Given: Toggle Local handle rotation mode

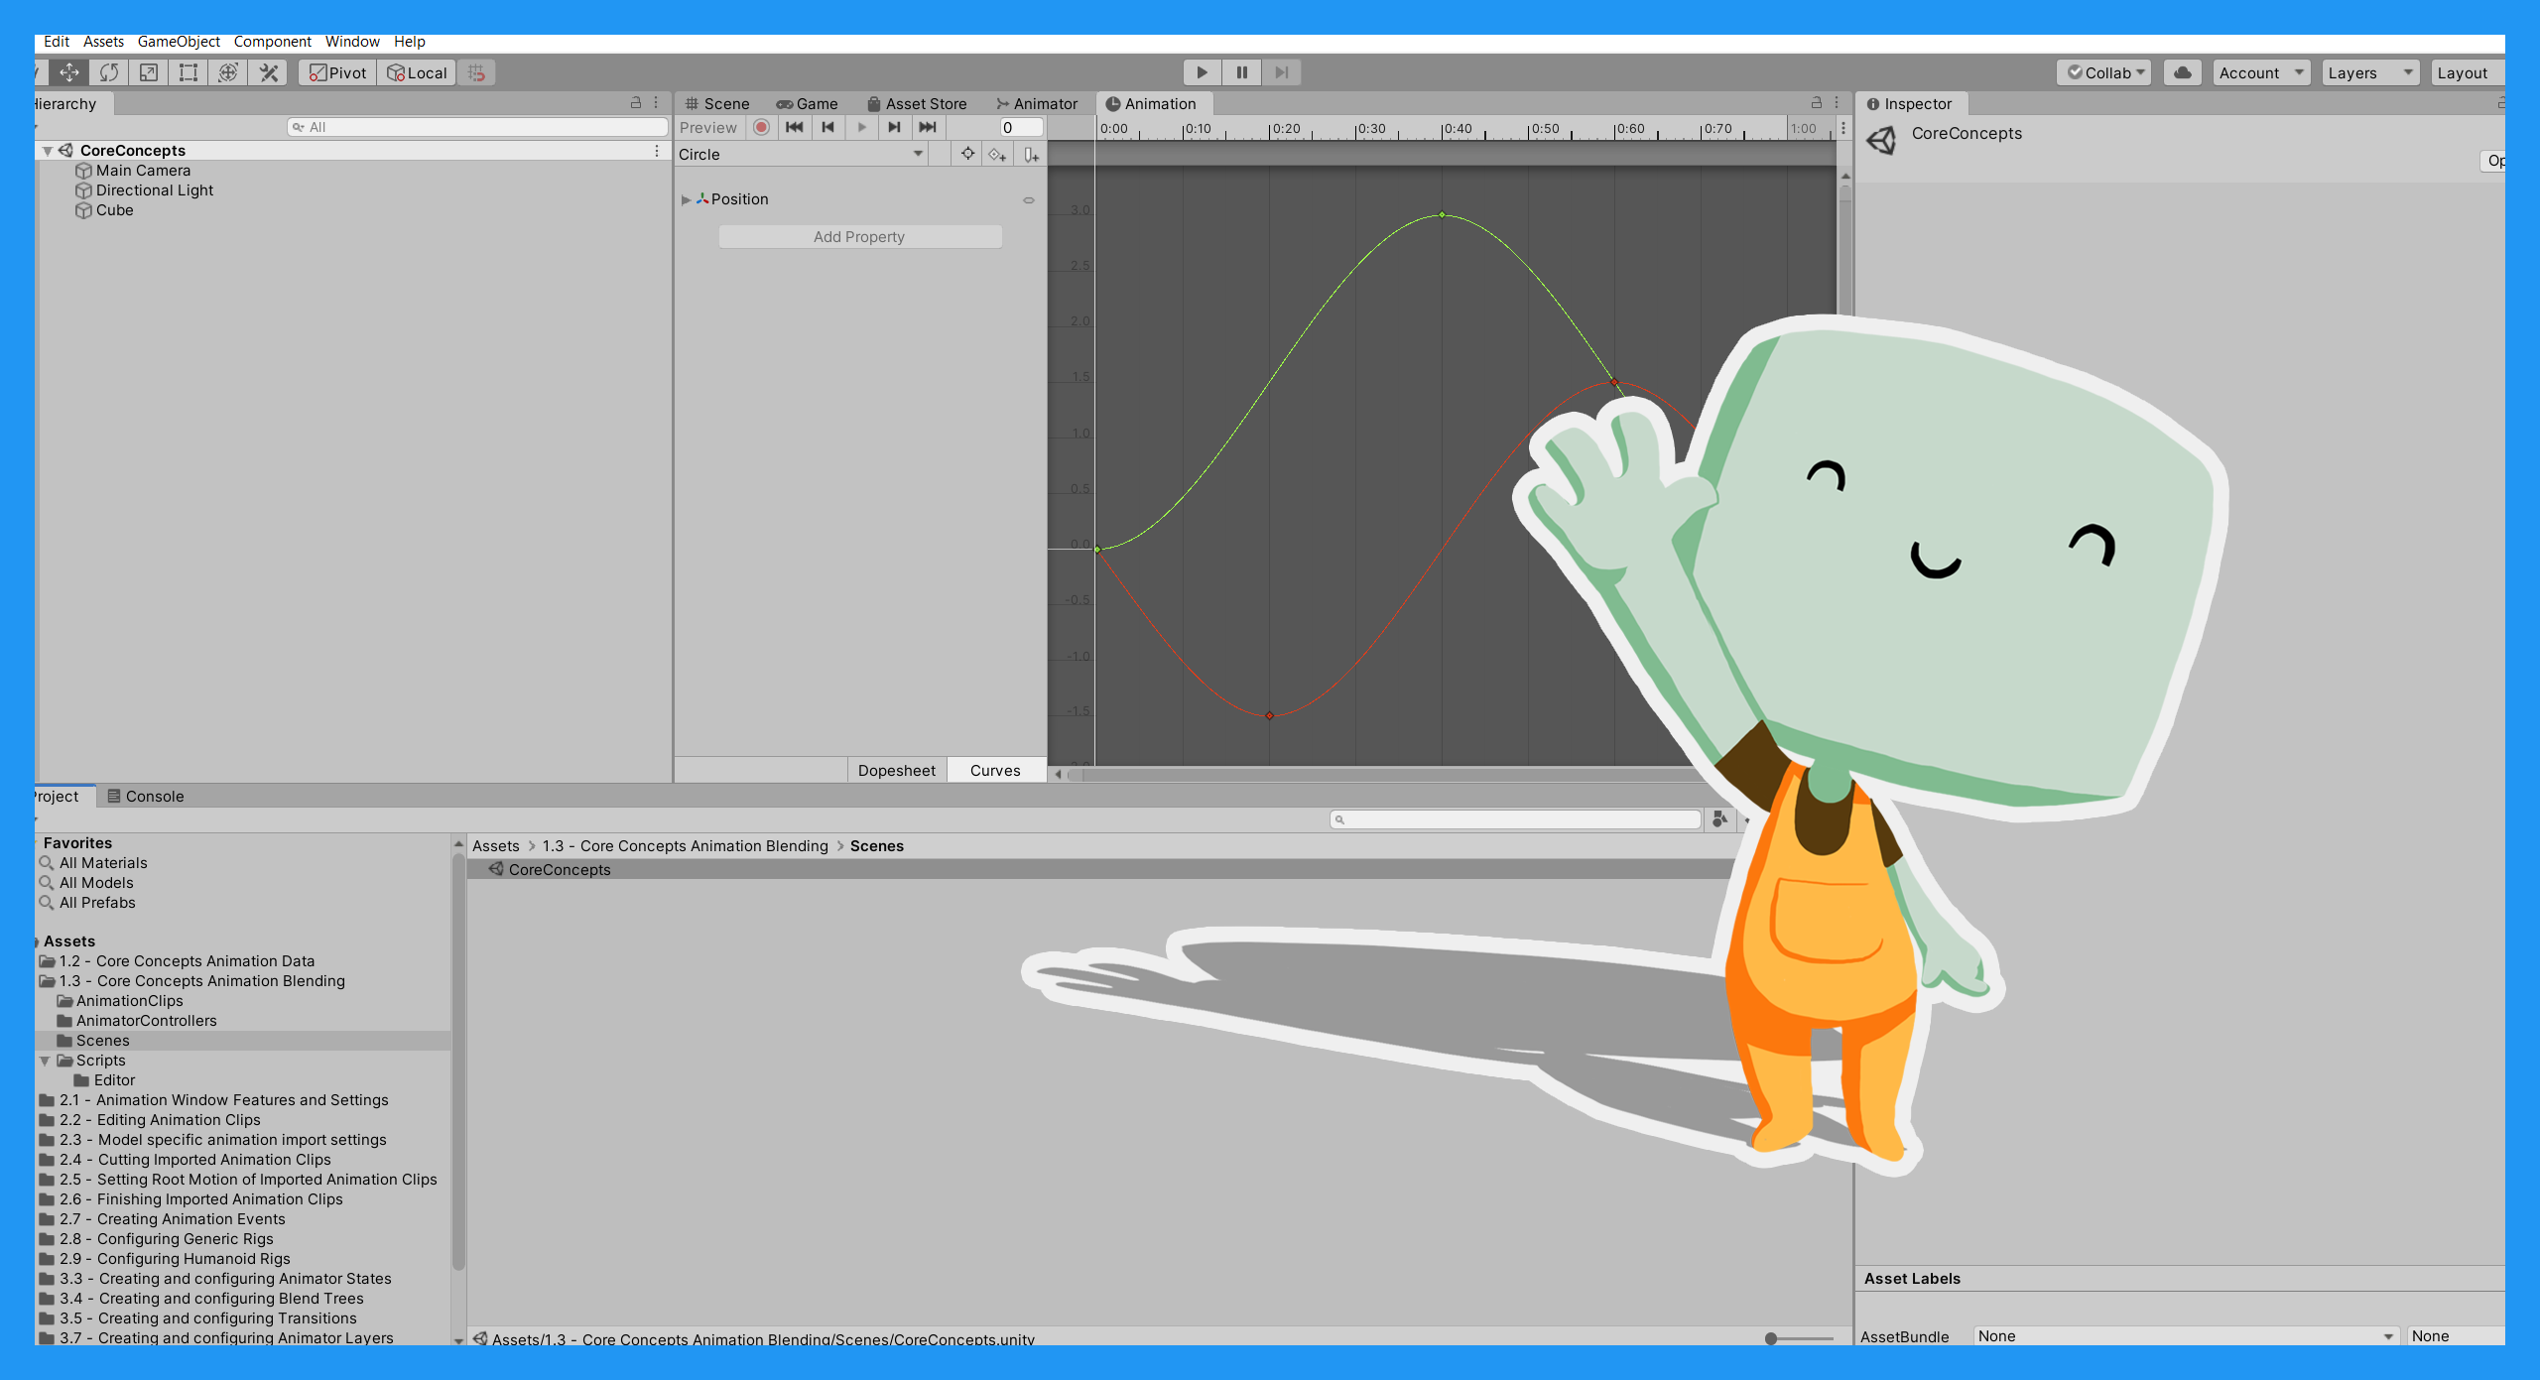Looking at the screenshot, I should pos(416,71).
